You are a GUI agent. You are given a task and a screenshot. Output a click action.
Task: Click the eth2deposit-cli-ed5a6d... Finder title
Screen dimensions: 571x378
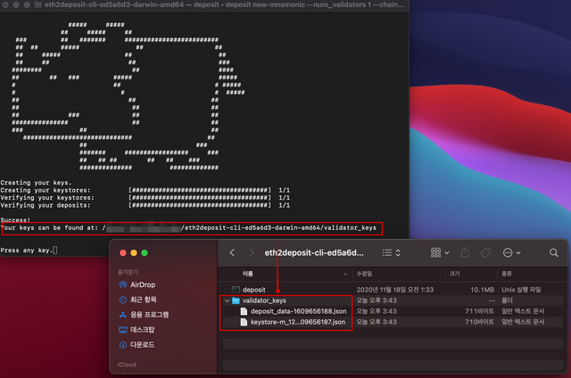[x=314, y=252]
